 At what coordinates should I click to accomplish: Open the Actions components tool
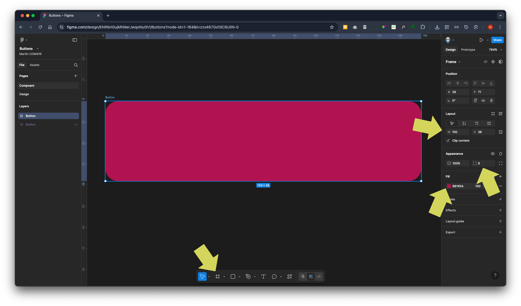(289, 276)
